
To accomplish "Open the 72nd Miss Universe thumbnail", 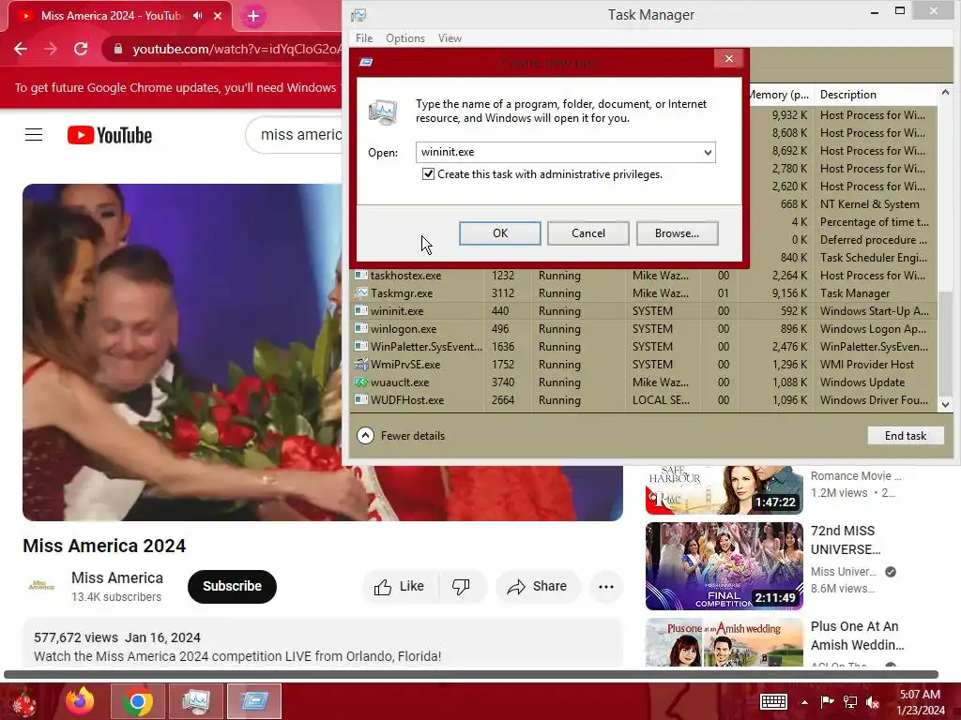I will [x=724, y=565].
